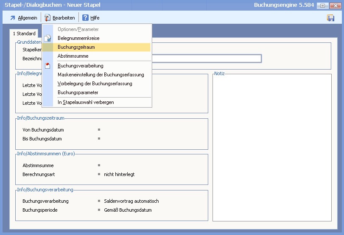344x235 pixels.
Task: Click the nicht hinterlegt Berechnungsart value
Action: (119, 174)
